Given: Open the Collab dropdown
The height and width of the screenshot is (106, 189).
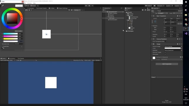Looking at the screenshot, I should tap(148, 6).
